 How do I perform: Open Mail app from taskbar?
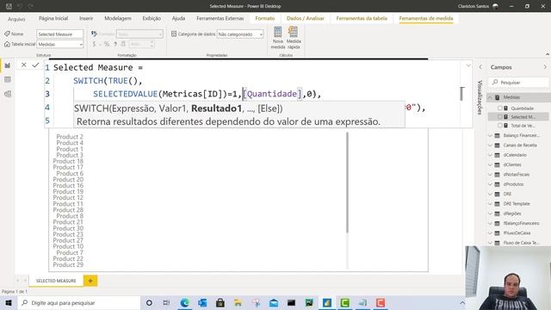[x=274, y=302]
